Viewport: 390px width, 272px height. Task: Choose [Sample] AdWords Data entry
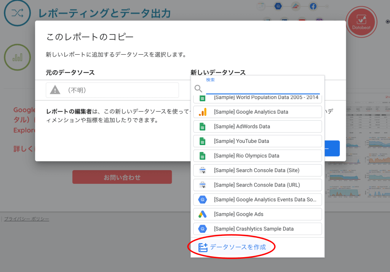[257, 127]
